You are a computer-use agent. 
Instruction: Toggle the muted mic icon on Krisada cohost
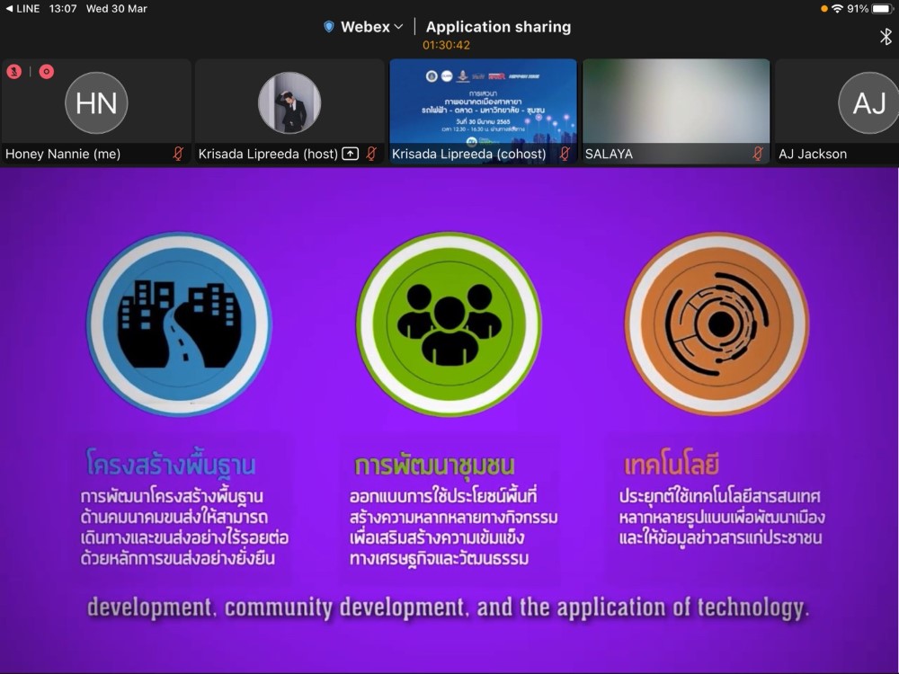pyautogui.click(x=565, y=154)
